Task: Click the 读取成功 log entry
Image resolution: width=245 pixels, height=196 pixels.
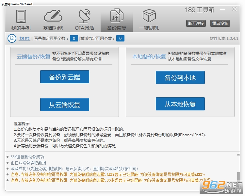Action: (x=74, y=169)
